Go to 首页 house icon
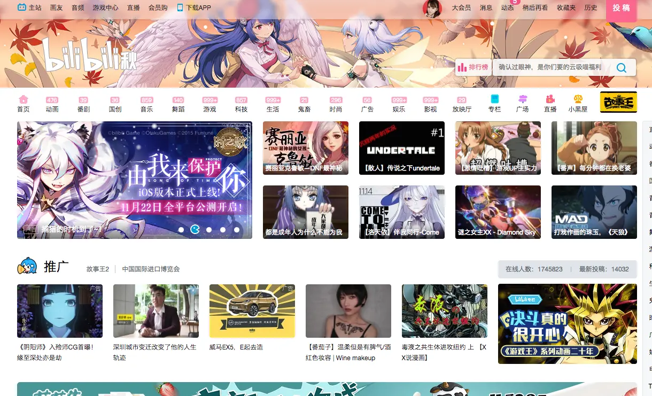 23,99
